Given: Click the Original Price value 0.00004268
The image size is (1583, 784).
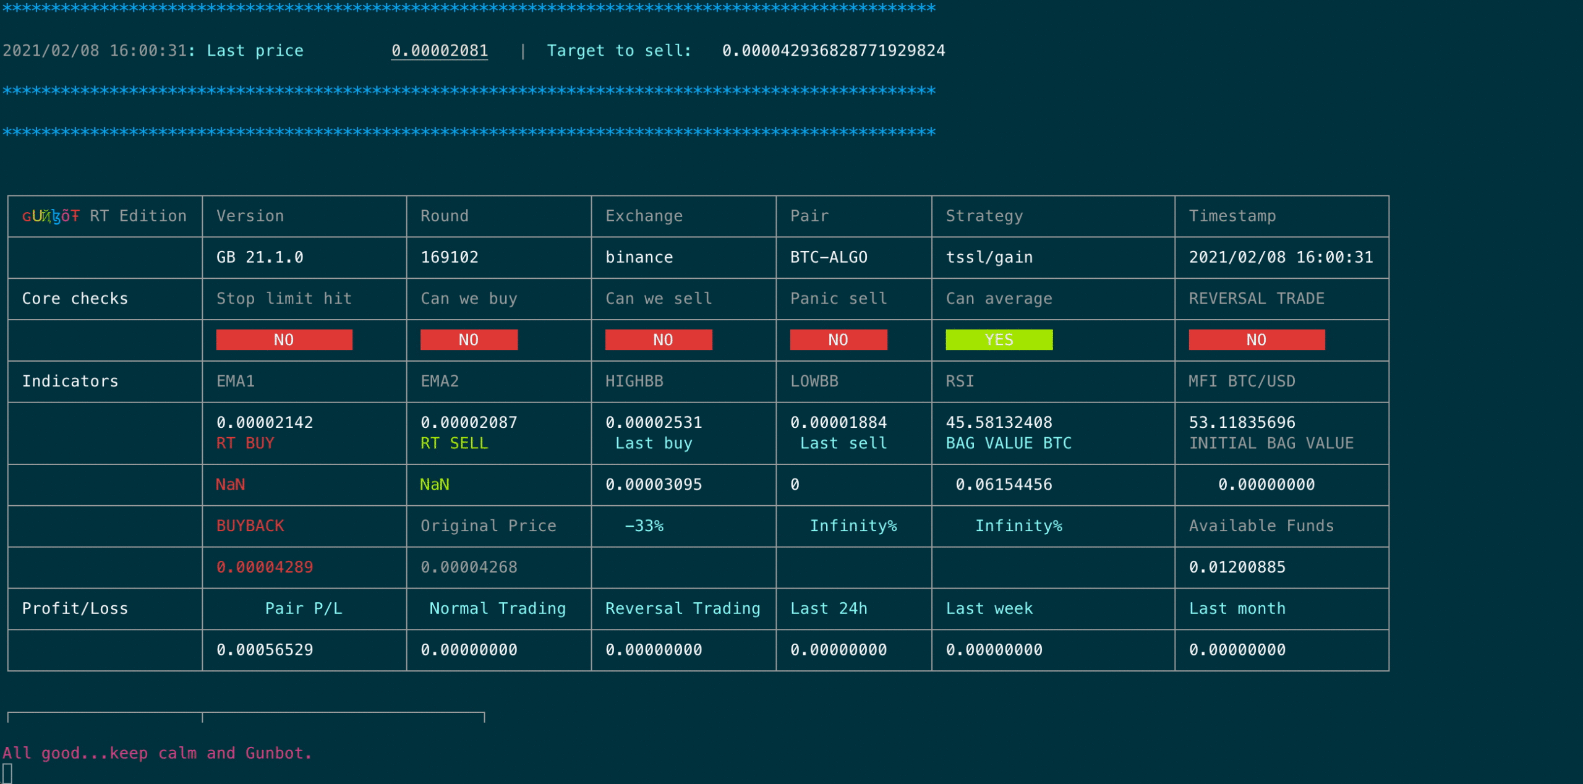Looking at the screenshot, I should (x=469, y=567).
